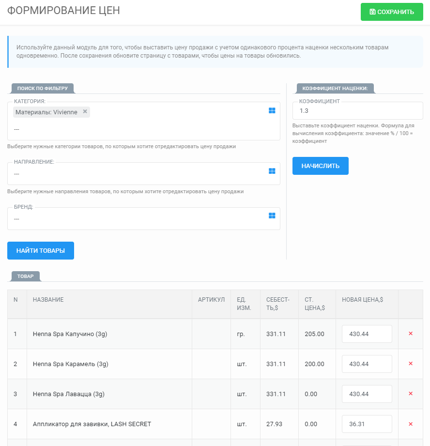Viewport: 430px width, 446px height.
Task: Delete row Аппликатор для завивки, LASH SECRET
Action: (410, 424)
